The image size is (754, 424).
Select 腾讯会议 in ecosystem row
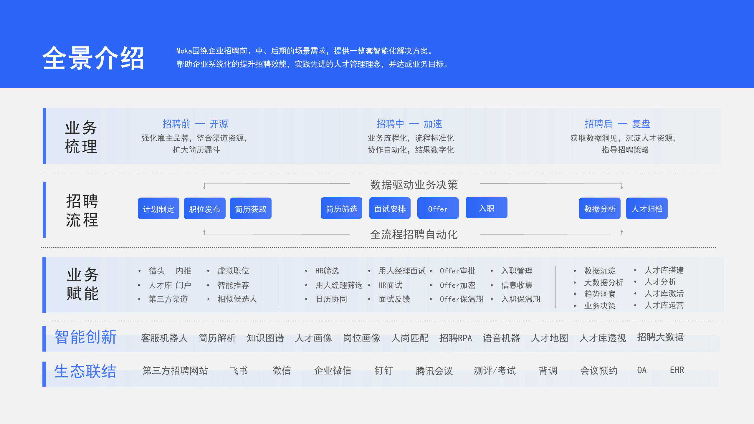(434, 370)
